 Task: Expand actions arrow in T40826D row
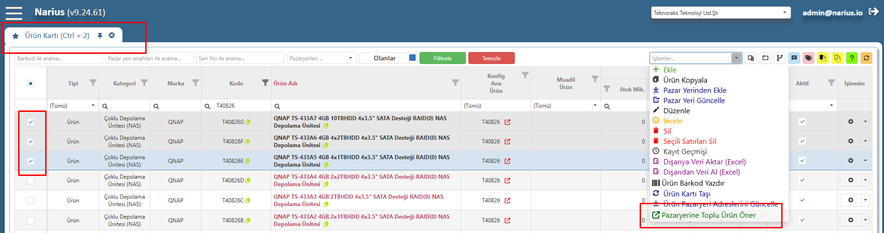865,180
